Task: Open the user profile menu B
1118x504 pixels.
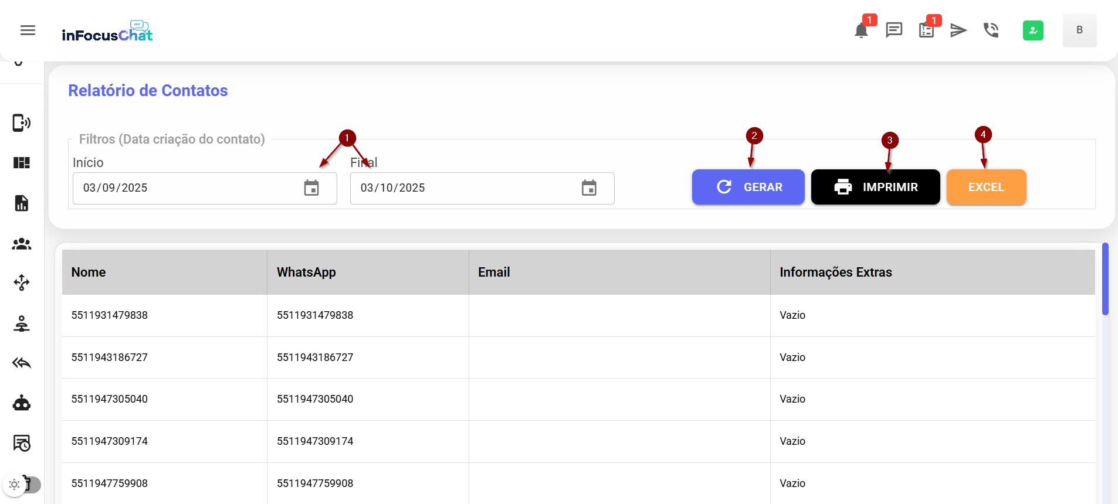Action: tap(1079, 30)
